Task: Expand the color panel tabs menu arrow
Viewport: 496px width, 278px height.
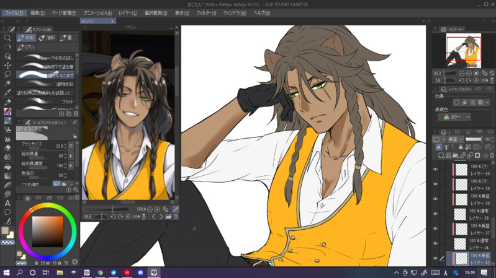Action: point(77,198)
